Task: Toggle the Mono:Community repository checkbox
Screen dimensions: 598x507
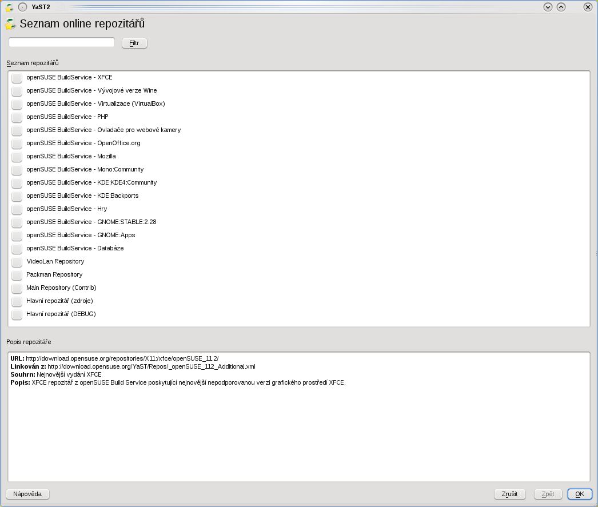Action: click(17, 170)
